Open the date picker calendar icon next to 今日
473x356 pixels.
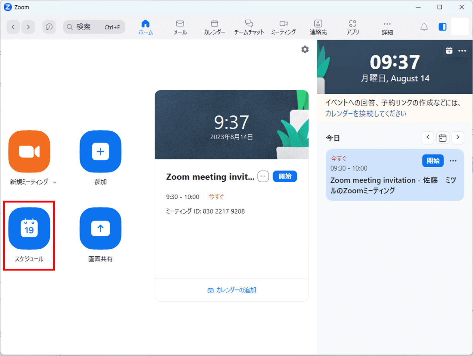(443, 138)
